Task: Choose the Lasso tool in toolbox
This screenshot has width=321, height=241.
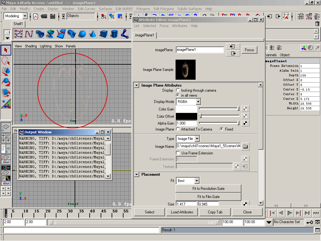Action: 6,61
